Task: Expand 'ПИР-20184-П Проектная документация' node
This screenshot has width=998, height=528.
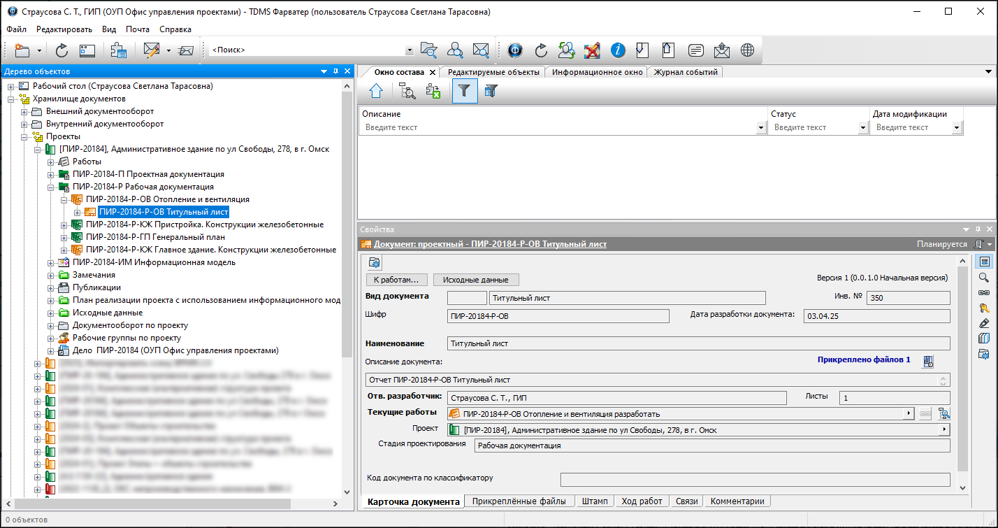Action: tap(51, 174)
